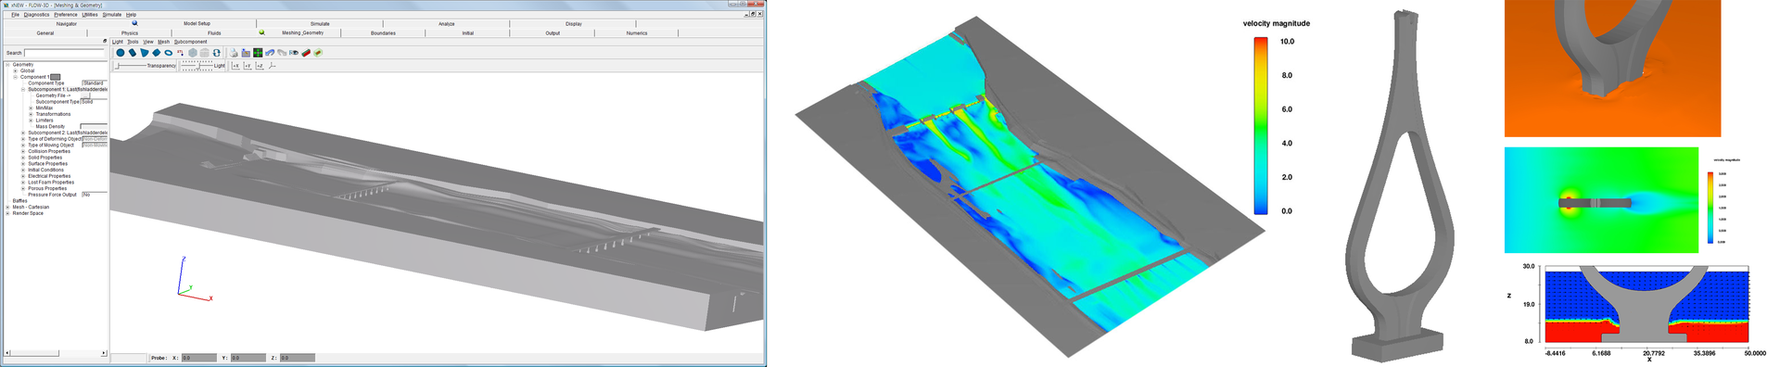Click the Search input field
1780x367 pixels.
tap(65, 53)
